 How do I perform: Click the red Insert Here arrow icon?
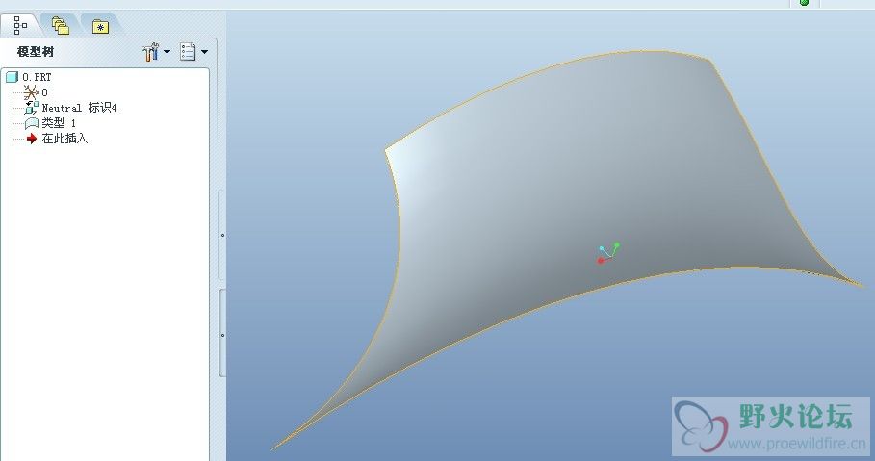pos(32,139)
